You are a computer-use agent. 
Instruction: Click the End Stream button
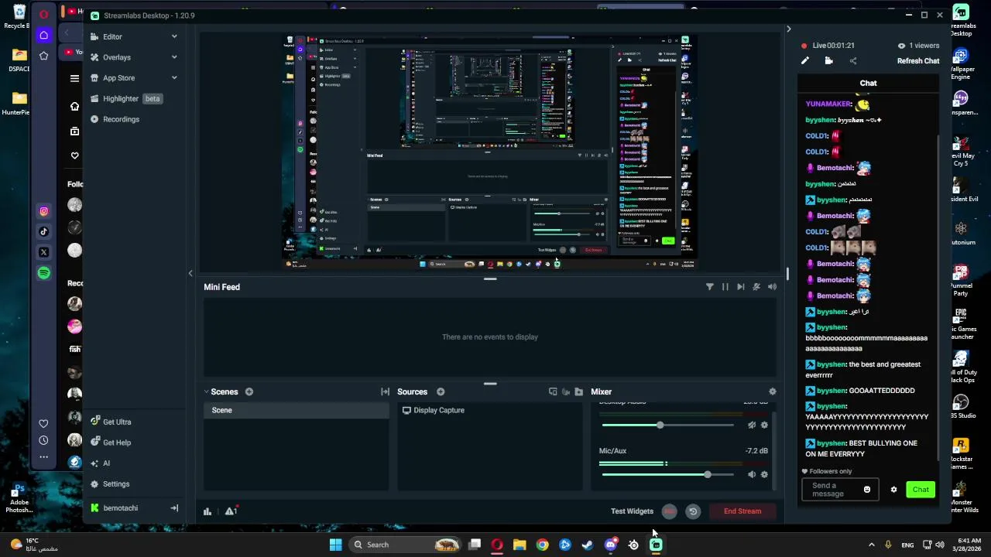tap(742, 511)
